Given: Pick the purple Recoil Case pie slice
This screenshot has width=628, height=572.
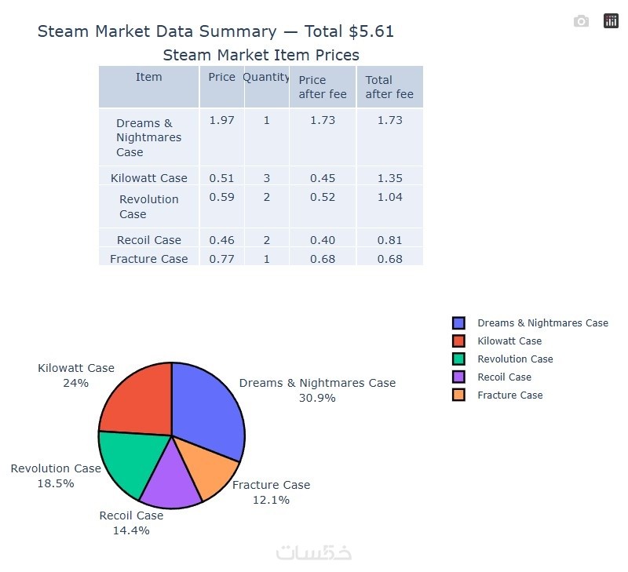Looking at the screenshot, I should click(x=169, y=483).
